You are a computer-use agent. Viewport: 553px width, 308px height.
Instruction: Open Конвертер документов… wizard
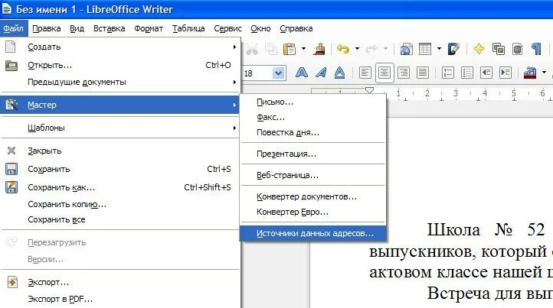(312, 196)
